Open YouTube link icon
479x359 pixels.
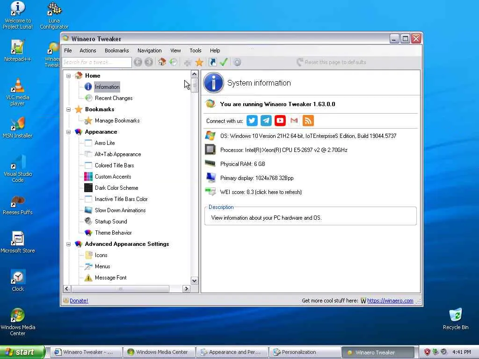click(x=280, y=121)
